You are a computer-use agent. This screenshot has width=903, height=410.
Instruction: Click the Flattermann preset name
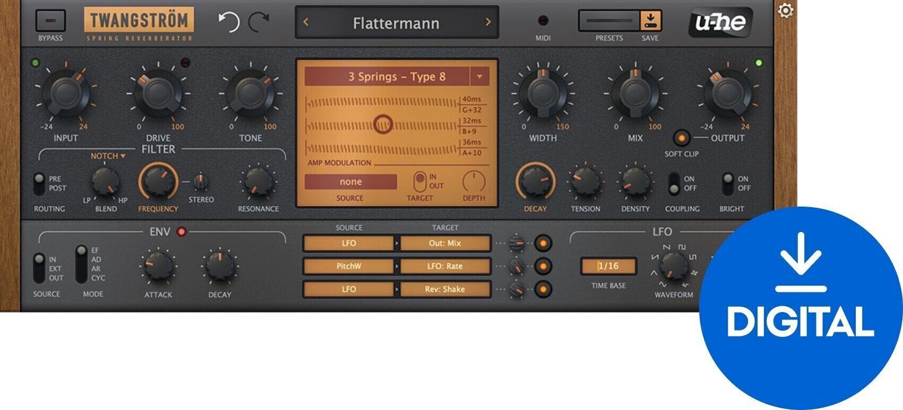coord(396,23)
